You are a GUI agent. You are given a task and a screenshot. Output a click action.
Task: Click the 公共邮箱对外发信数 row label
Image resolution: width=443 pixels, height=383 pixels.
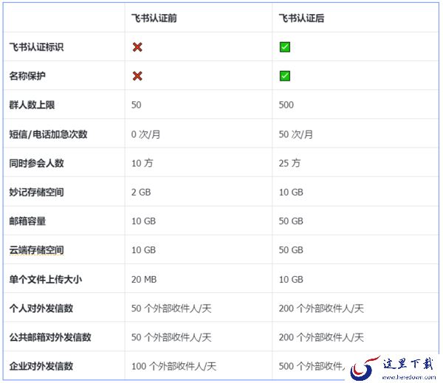click(x=50, y=337)
